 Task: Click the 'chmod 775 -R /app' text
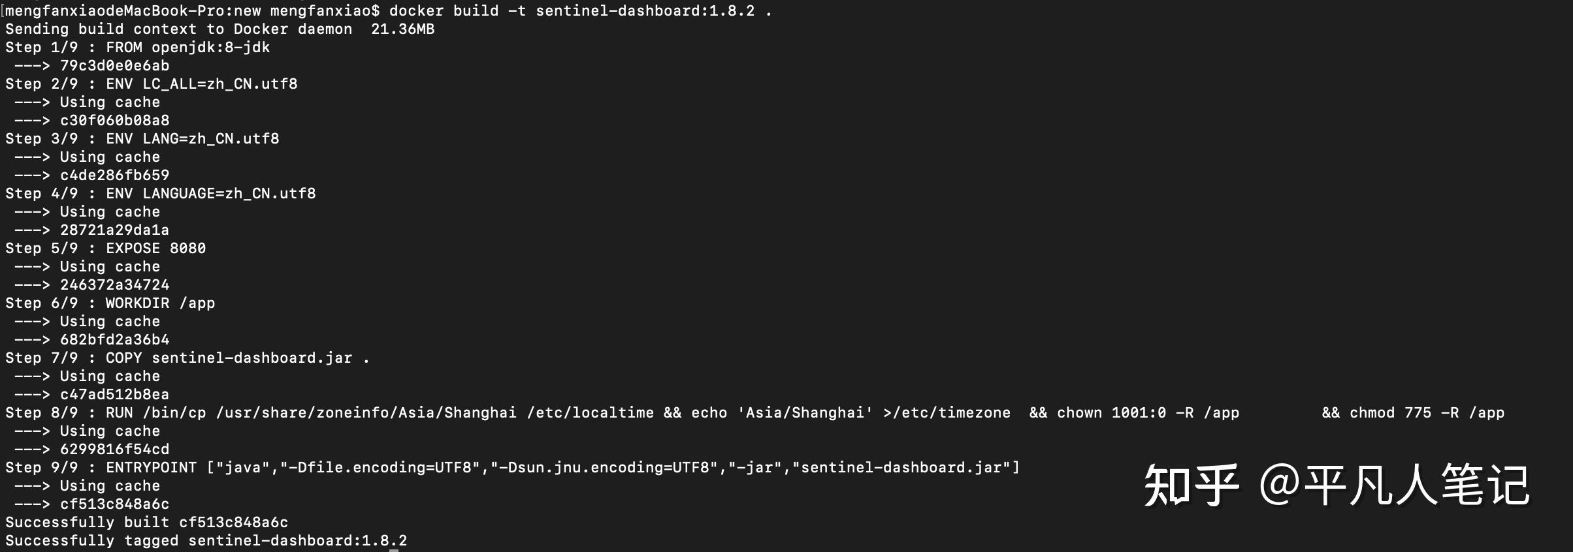1427,413
